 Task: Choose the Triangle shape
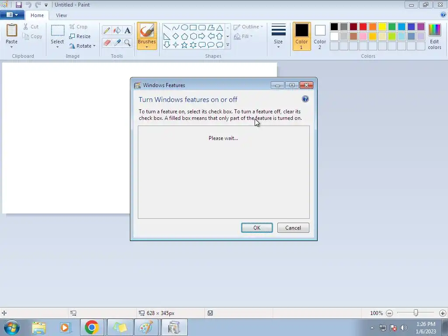[x=220, y=28]
